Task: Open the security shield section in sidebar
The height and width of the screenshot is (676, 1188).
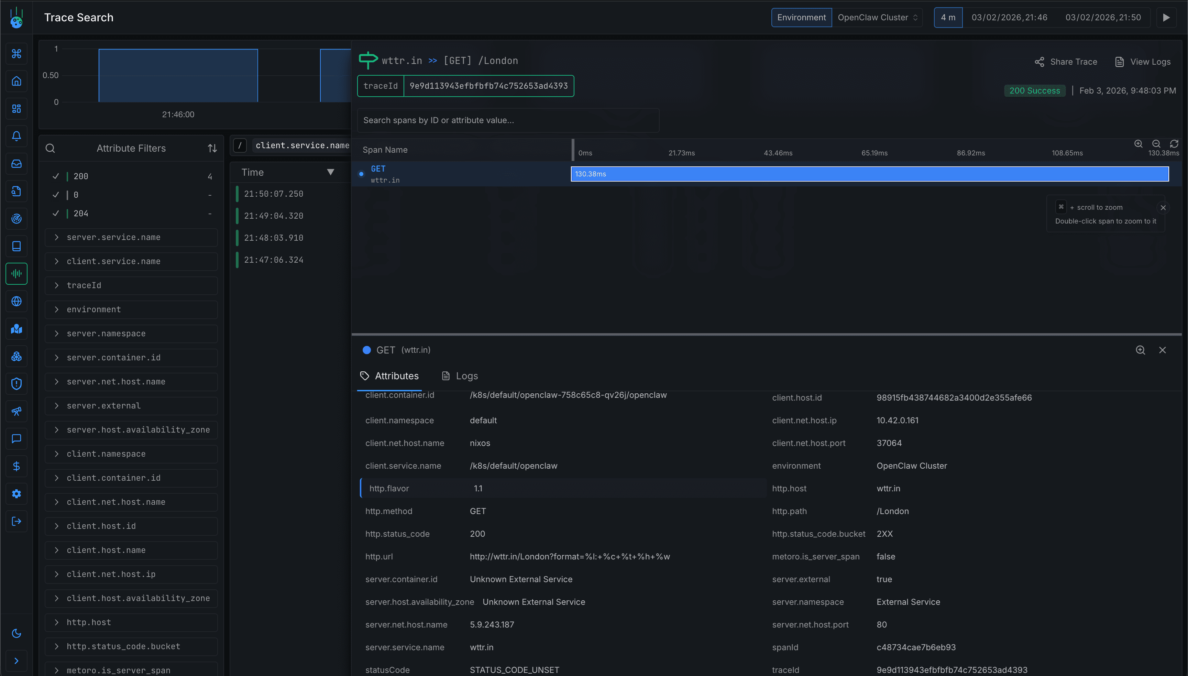Action: click(17, 383)
